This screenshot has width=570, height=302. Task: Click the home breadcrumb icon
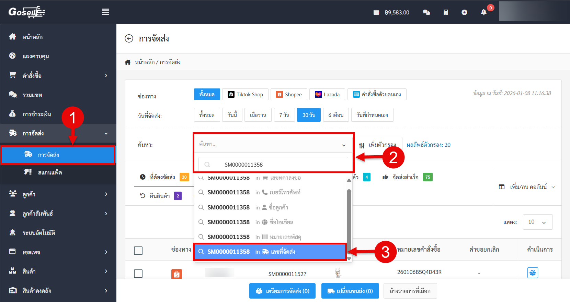click(x=128, y=62)
